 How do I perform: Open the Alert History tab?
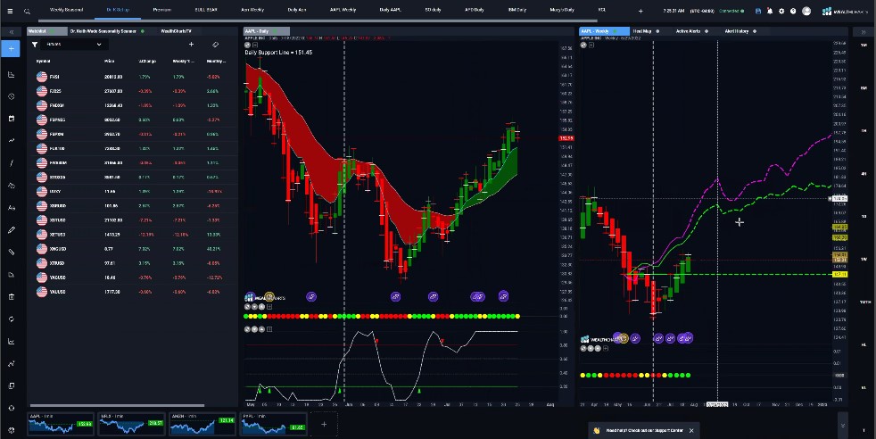pyautogui.click(x=736, y=31)
